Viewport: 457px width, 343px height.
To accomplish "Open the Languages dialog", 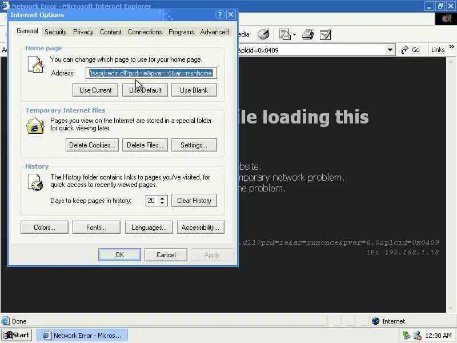I will 149,227.
